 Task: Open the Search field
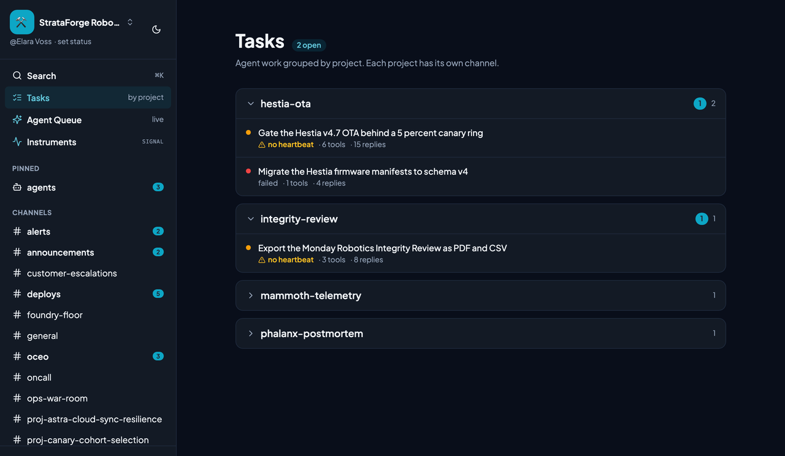click(88, 76)
